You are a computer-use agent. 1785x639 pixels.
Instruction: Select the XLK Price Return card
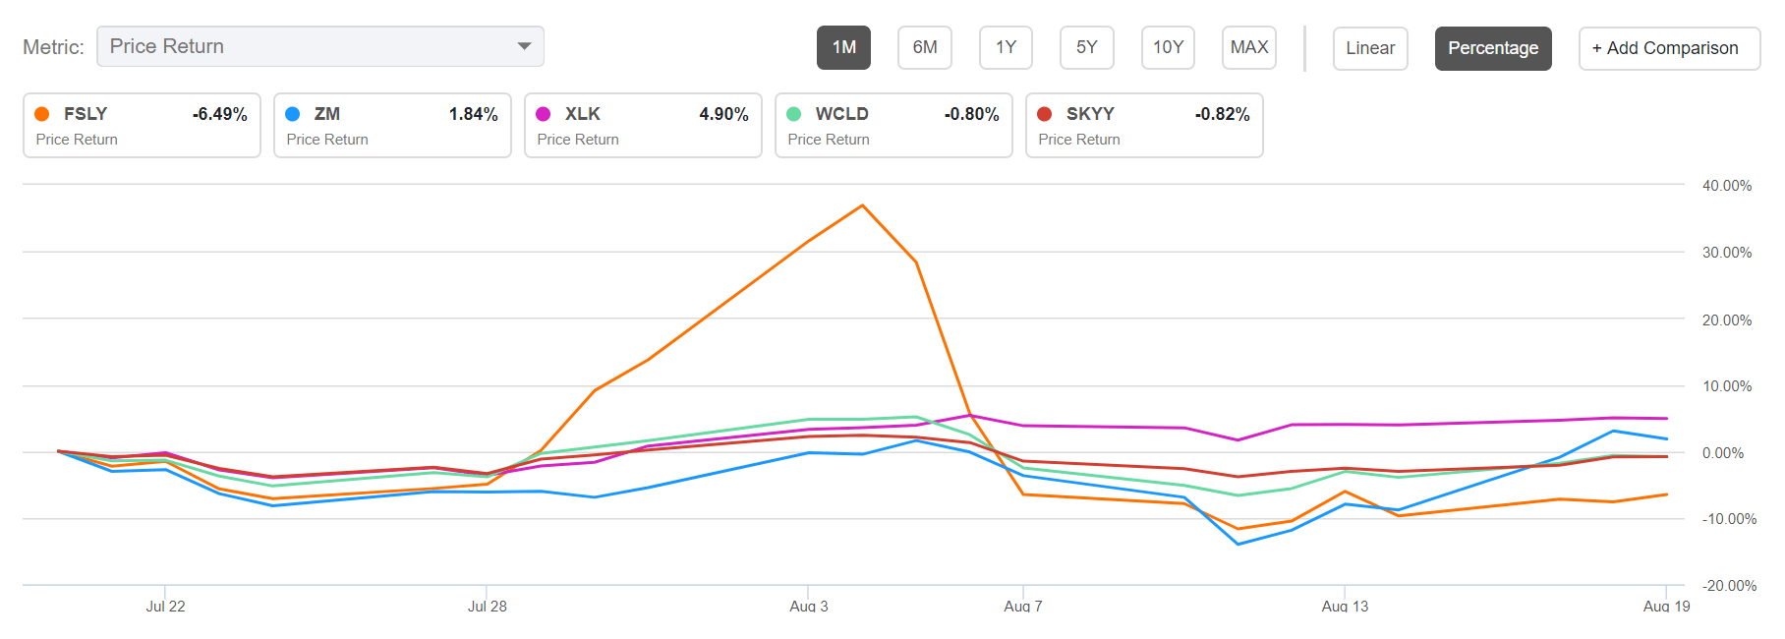click(x=643, y=125)
